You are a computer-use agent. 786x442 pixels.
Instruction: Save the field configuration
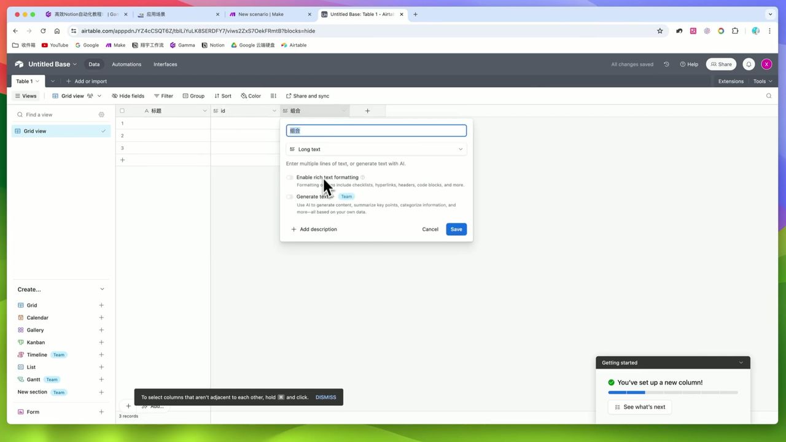click(456, 230)
